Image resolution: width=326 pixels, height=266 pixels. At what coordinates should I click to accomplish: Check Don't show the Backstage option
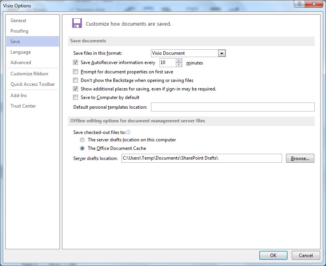75,80
